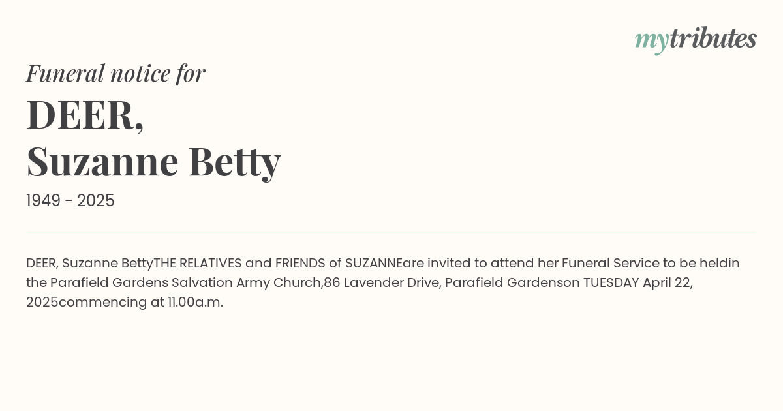Click the word "Suzanne" in the large title
The height and width of the screenshot is (411, 783).
click(x=102, y=161)
